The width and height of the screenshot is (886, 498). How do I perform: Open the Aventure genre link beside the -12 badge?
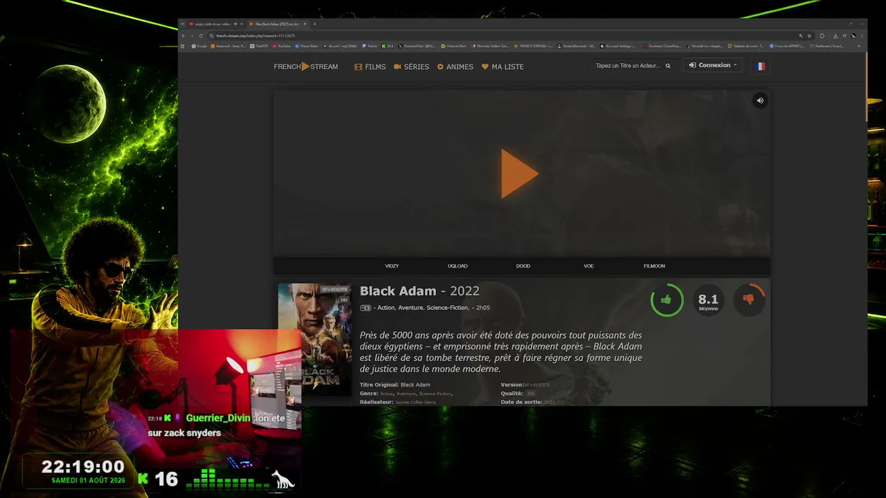[410, 308]
